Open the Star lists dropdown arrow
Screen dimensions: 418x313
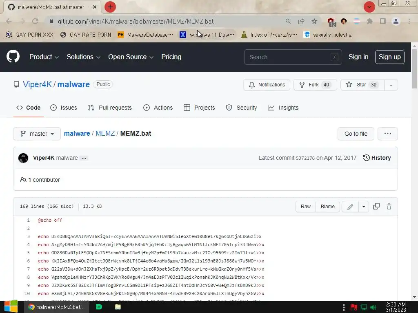[391, 85]
